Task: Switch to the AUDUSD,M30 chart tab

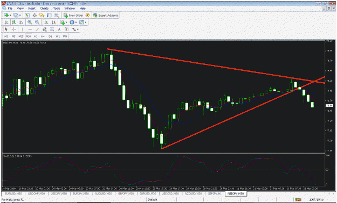Action: pyautogui.click(x=103, y=194)
